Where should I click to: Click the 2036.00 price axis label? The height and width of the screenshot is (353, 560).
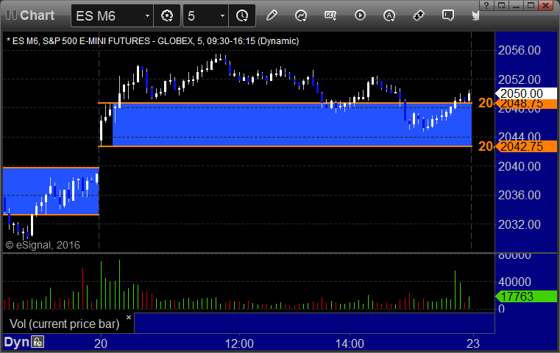[520, 195]
